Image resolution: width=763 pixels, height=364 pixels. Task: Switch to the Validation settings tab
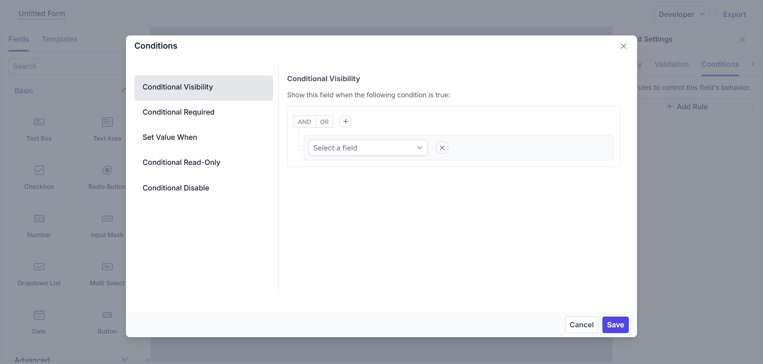671,64
